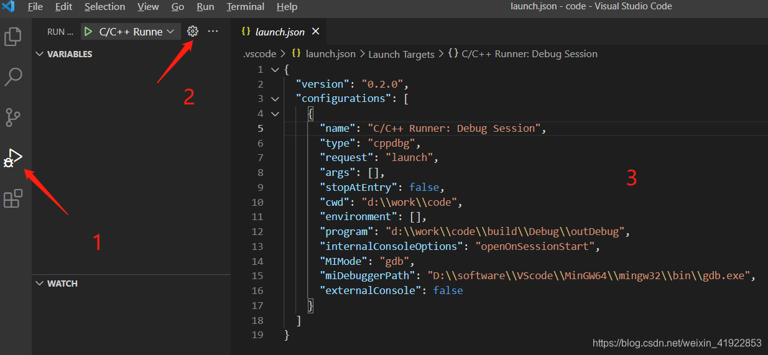Close the launch.json tab
The width and height of the screenshot is (768, 355).
315,31
